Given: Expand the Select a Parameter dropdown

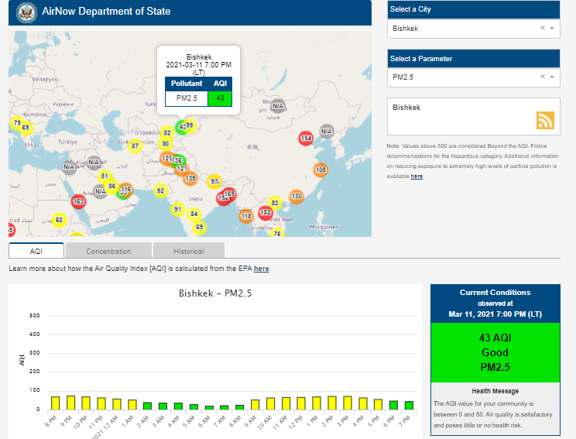Looking at the screenshot, I should click(x=552, y=77).
